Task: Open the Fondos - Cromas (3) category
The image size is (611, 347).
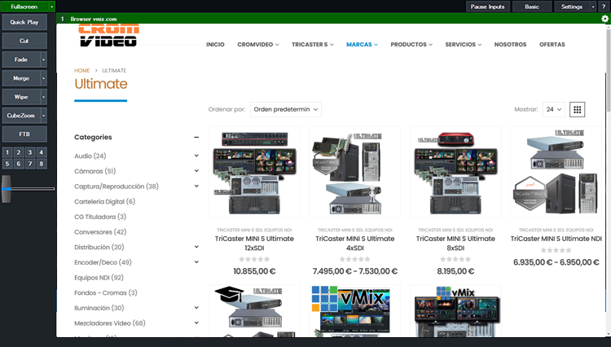Action: (106, 292)
